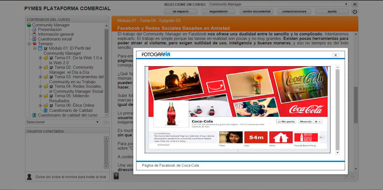This screenshot has height=190, width=383.
Task: Toggle the Tema 05 checkbox
Action: click(51, 96)
